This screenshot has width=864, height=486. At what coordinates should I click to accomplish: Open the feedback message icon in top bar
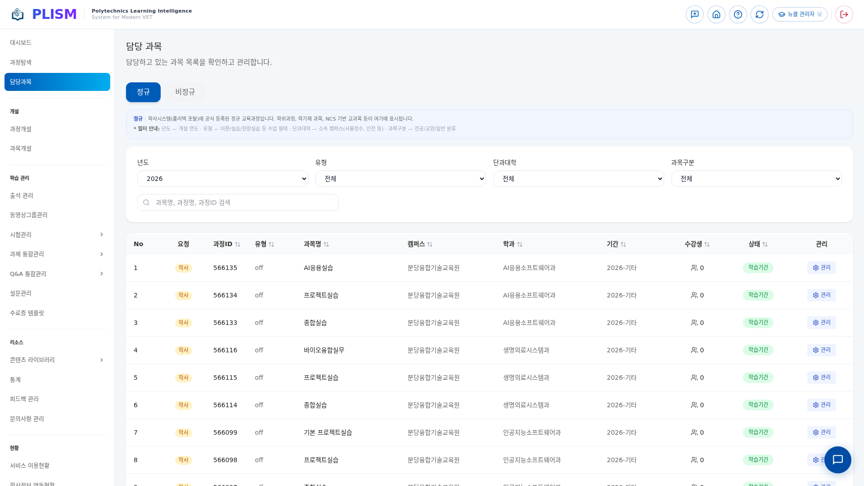click(x=694, y=14)
